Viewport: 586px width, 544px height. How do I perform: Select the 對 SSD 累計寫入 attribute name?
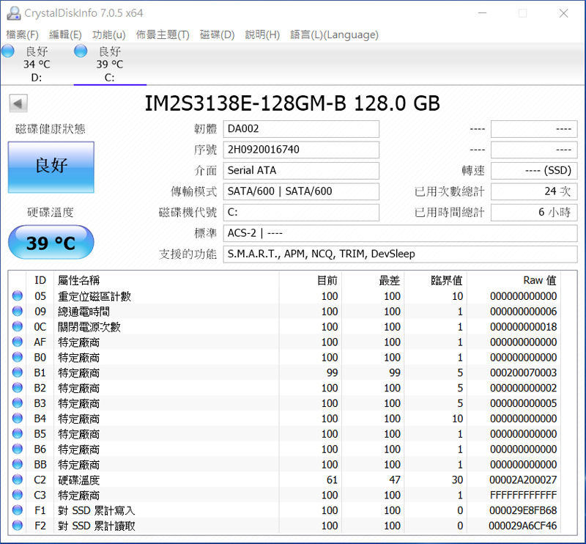pyautogui.click(x=97, y=511)
